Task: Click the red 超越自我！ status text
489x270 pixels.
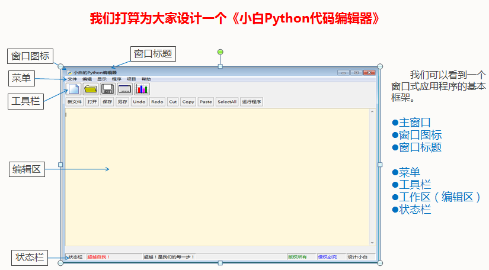Action: pyautogui.click(x=98, y=257)
